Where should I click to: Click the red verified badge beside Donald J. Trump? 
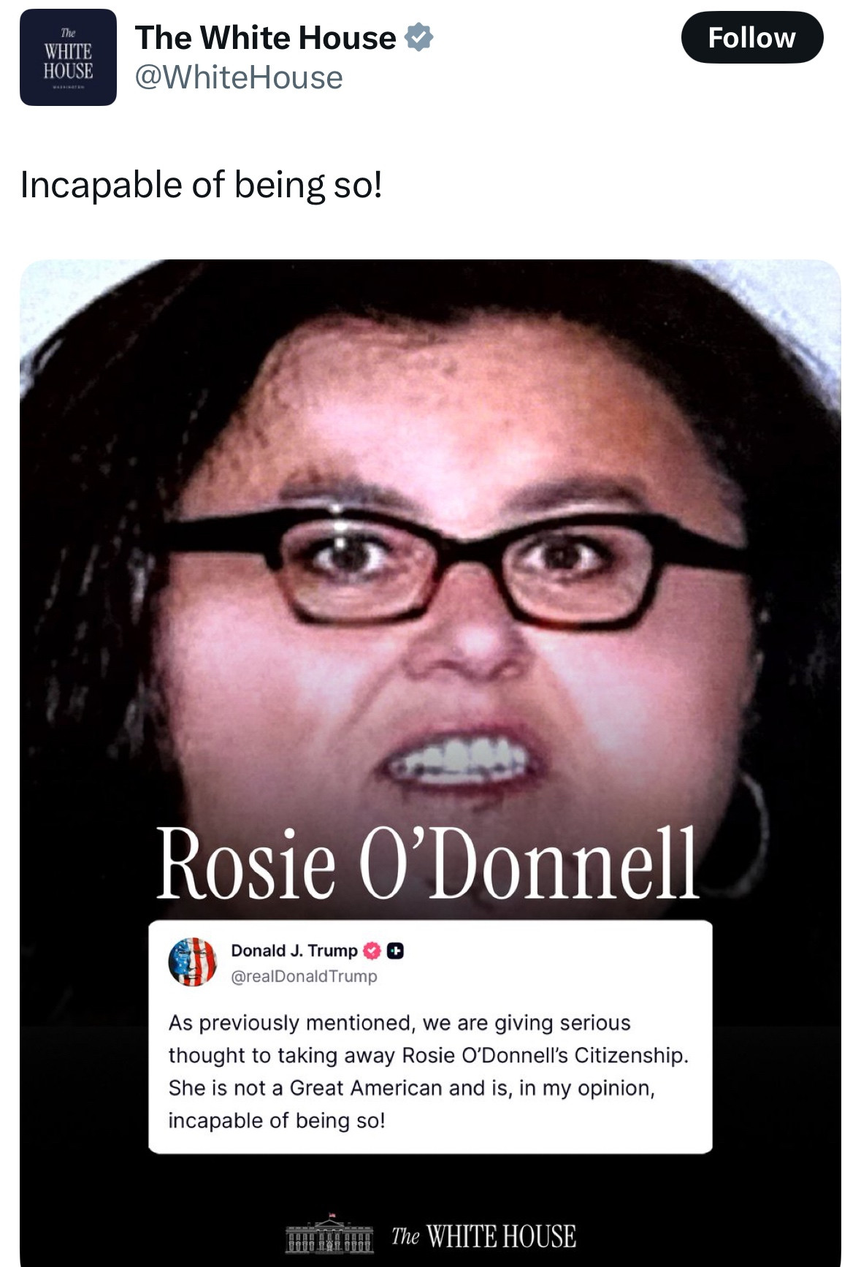372,951
